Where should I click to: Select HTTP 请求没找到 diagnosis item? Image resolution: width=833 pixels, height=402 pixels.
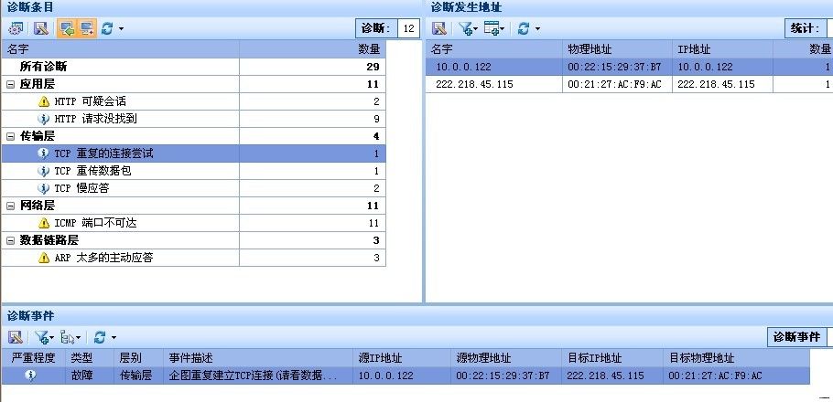coord(193,119)
